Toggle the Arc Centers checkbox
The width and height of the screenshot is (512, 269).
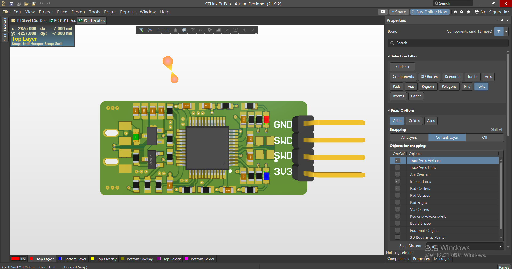coord(398,175)
